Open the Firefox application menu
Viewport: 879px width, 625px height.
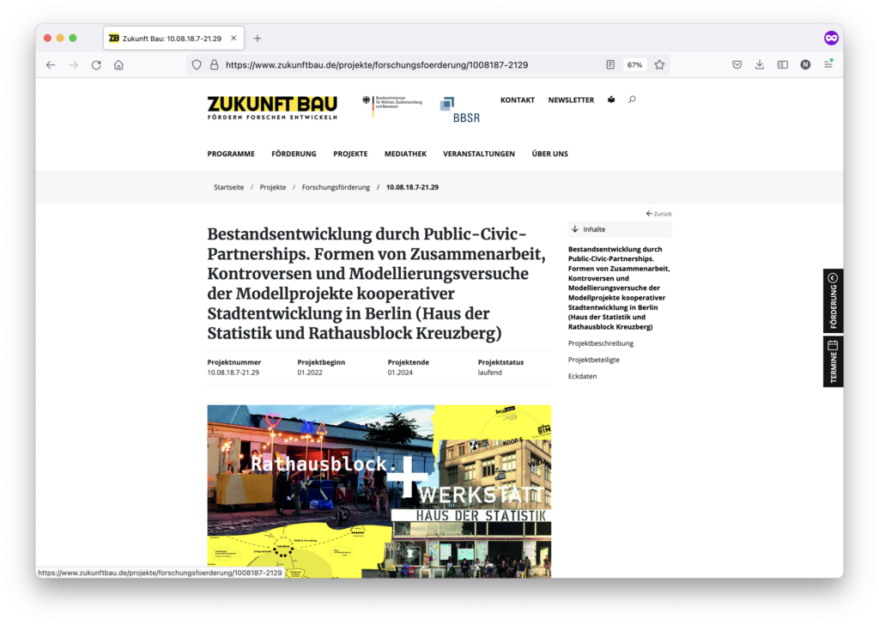[x=827, y=64]
